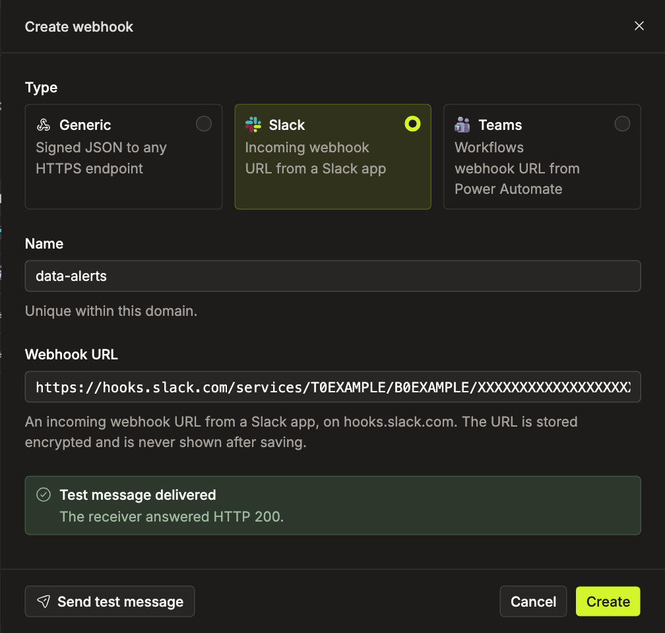Click 'Workflows webhook URL from Power Automate' text
Viewport: 665px width, 633px height.
tap(517, 168)
